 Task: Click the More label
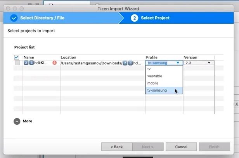click(x=28, y=121)
